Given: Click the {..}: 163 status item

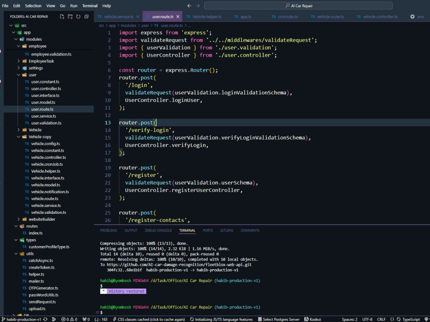Looking at the screenshot, I should 101,319.
